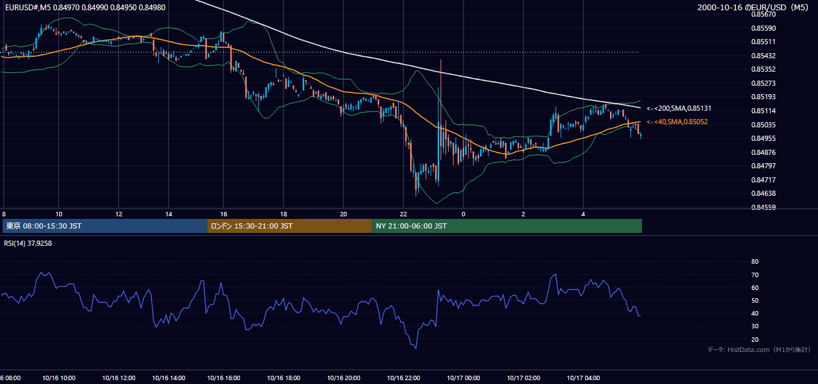
Task: Click the RSI scale value 70
Action: (755, 275)
